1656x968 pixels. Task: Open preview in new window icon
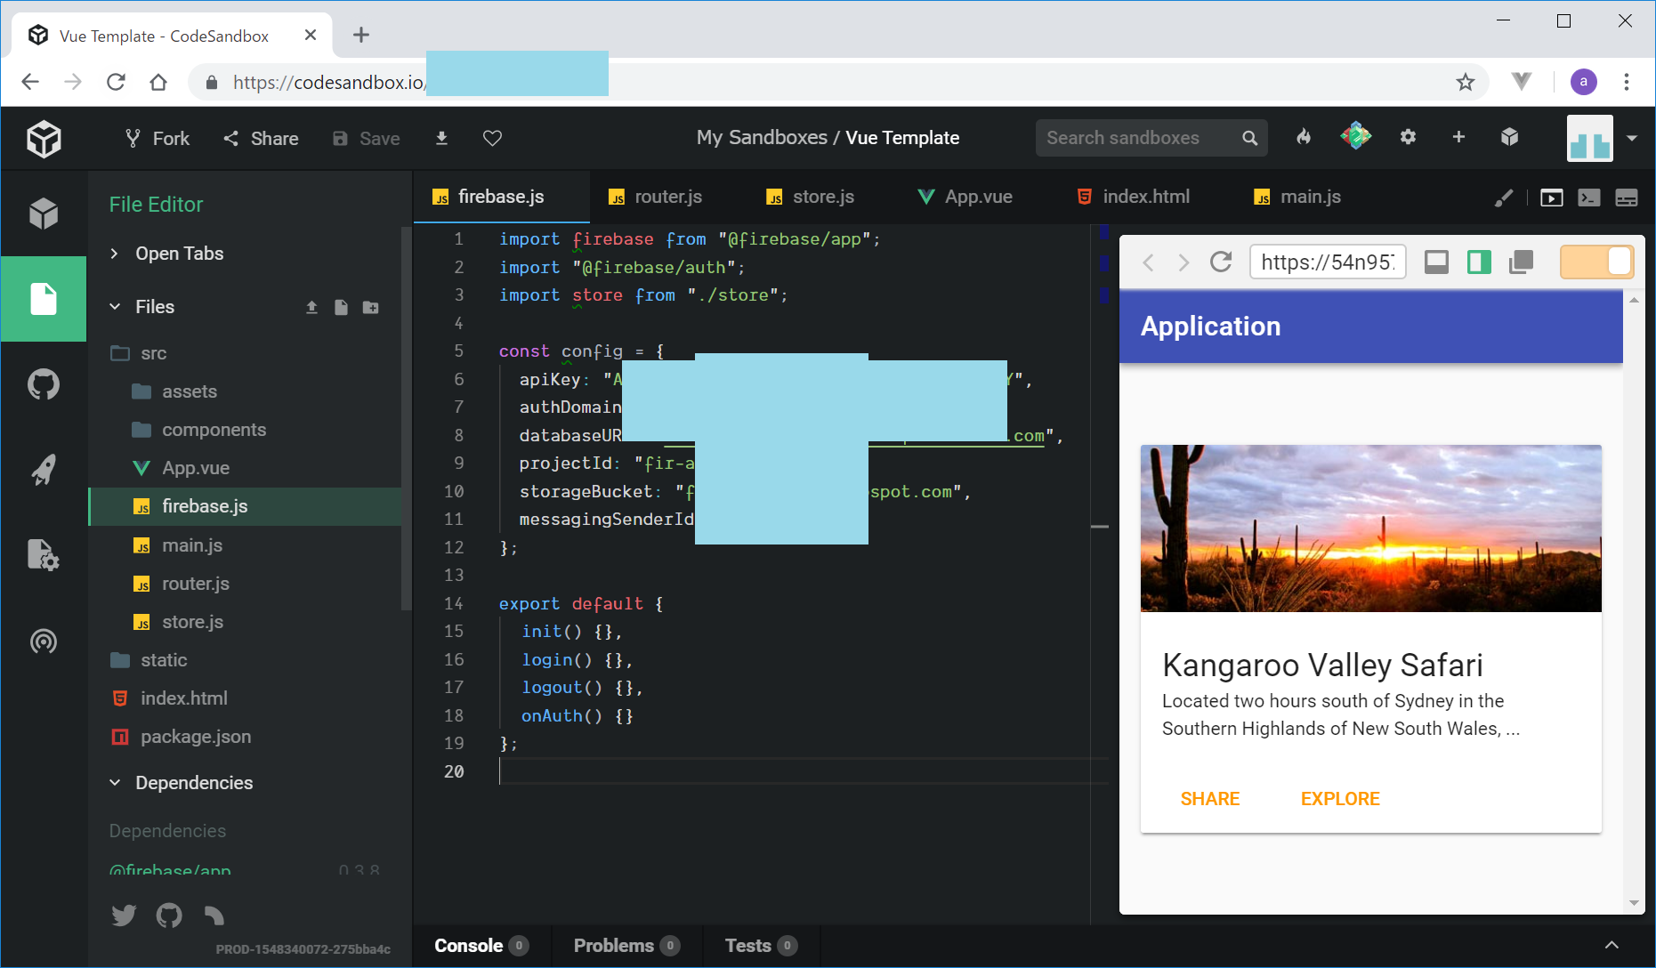(1521, 262)
